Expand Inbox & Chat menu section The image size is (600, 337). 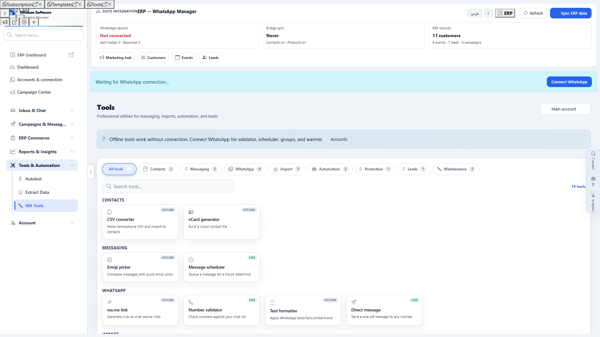[x=42, y=110]
